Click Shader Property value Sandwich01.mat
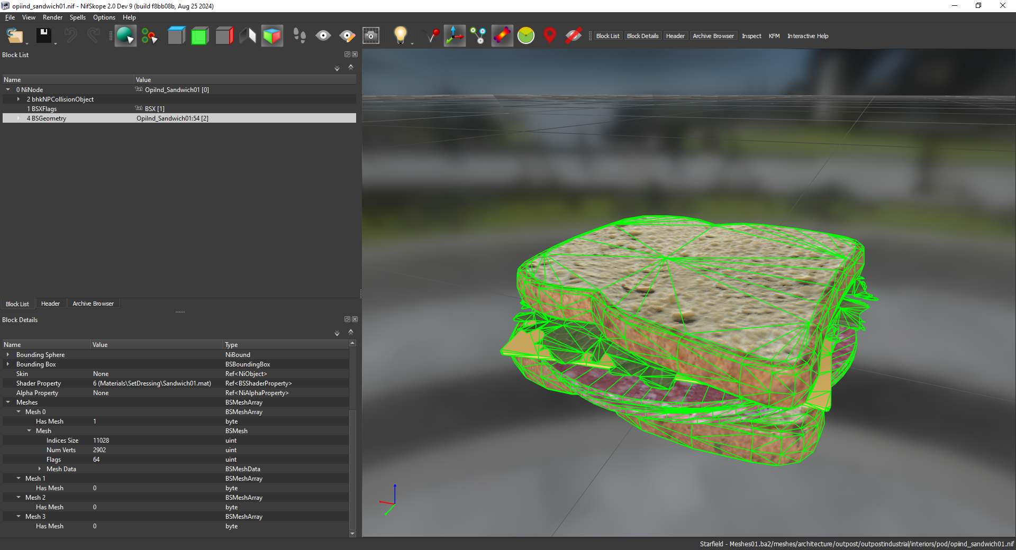Viewport: 1016px width, 550px height. tap(152, 383)
